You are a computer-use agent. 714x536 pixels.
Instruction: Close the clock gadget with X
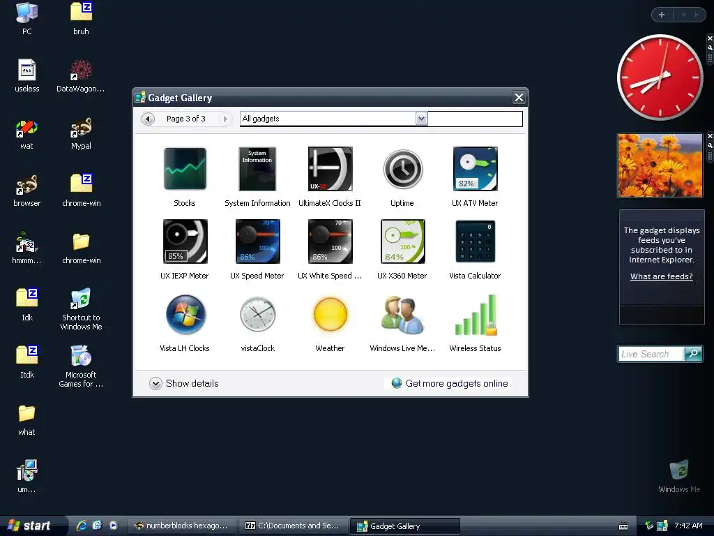[x=710, y=38]
